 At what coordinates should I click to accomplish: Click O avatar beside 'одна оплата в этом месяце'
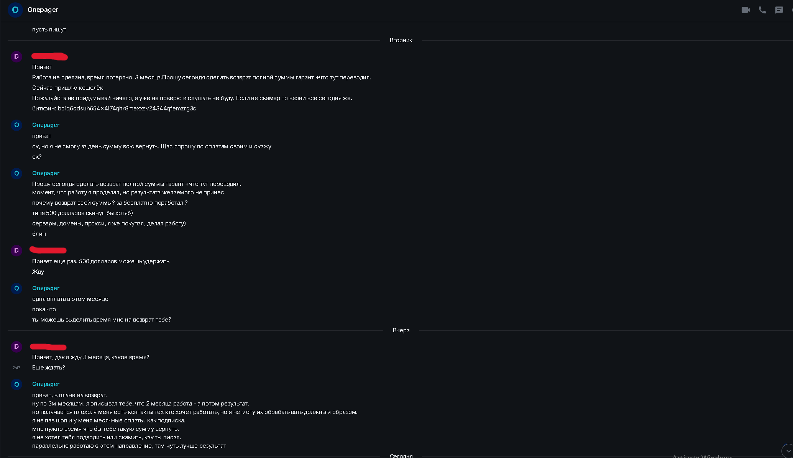[x=16, y=288]
